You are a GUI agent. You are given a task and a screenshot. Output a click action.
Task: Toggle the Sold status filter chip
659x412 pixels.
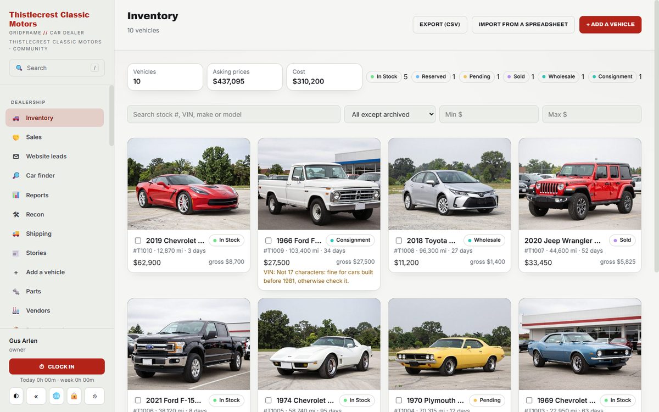(x=516, y=77)
